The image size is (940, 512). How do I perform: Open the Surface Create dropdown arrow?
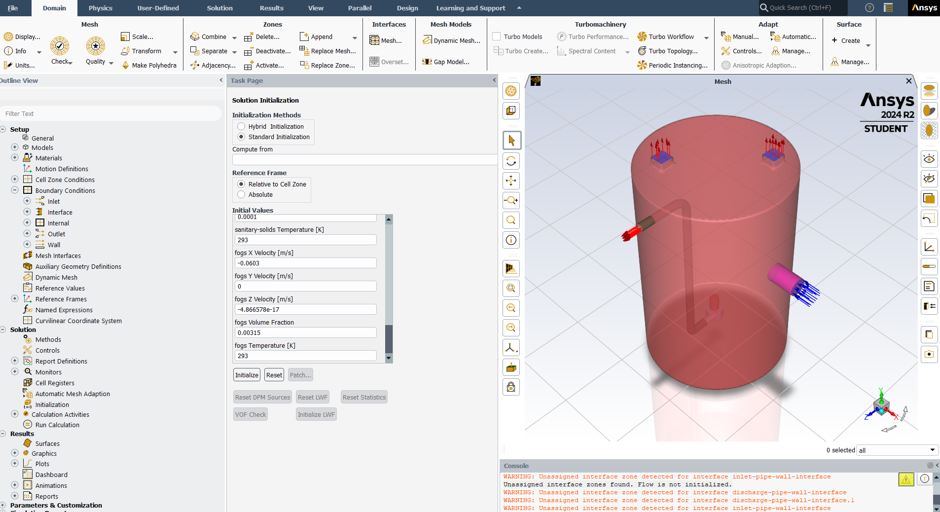coord(868,45)
